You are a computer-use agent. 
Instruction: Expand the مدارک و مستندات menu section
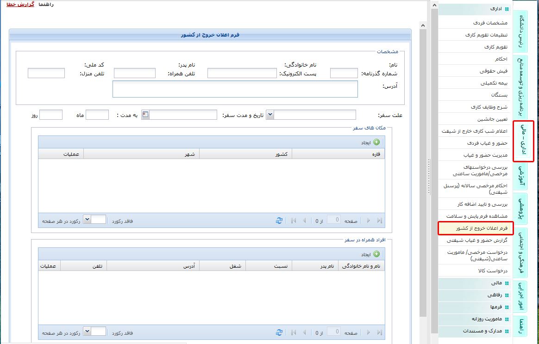click(474, 332)
